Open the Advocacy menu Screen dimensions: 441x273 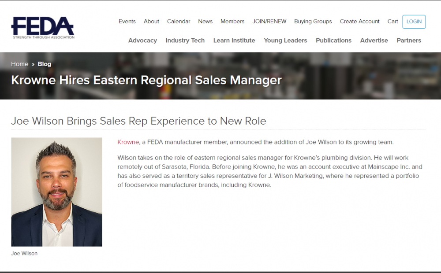click(142, 41)
